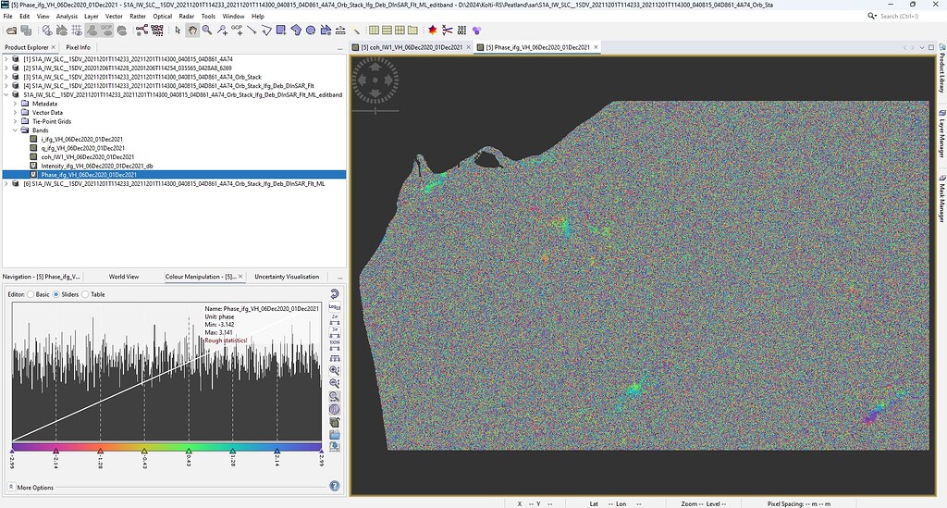Click the Log10 scaling button
Screen dimensions: 947x508
[334, 307]
